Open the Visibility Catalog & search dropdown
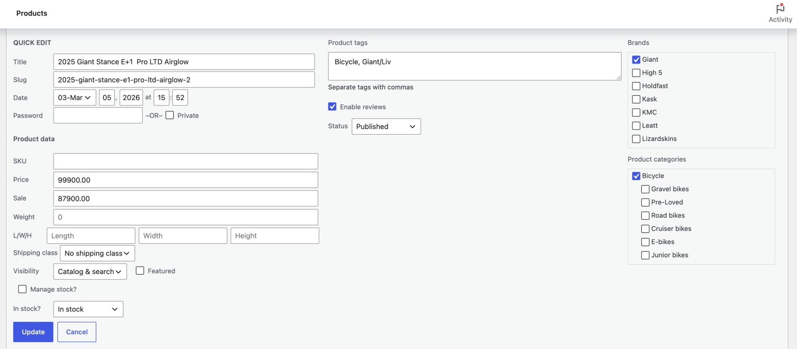 point(90,272)
